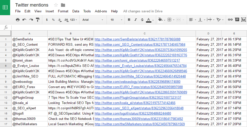
Task: Open the tonni_olsen status link
Action: 137,61
